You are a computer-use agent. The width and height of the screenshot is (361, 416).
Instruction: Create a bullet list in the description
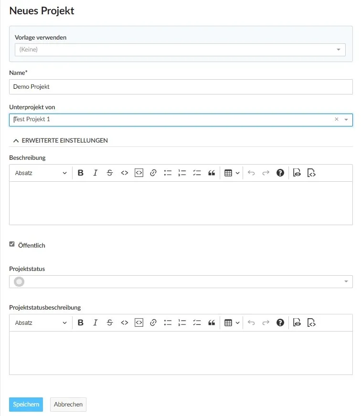[168, 173]
